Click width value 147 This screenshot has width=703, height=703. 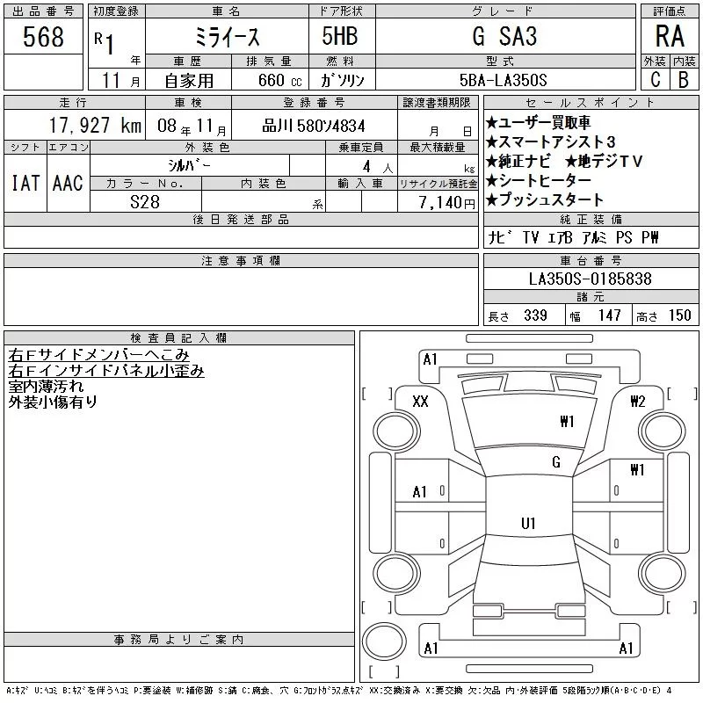pos(609,315)
